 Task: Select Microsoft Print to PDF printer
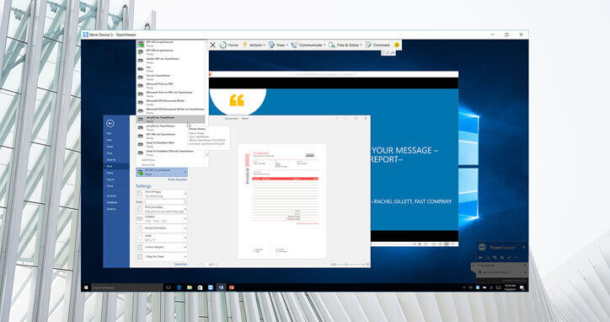pyautogui.click(x=171, y=86)
